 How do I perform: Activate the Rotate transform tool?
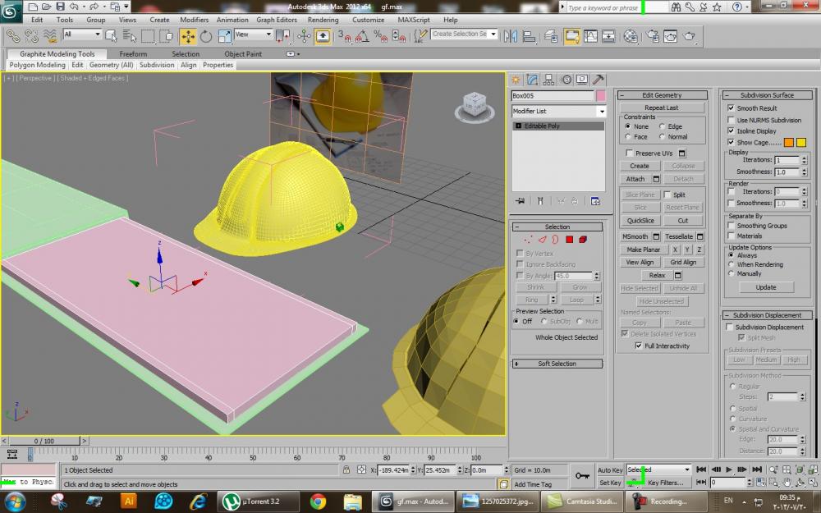click(x=205, y=36)
